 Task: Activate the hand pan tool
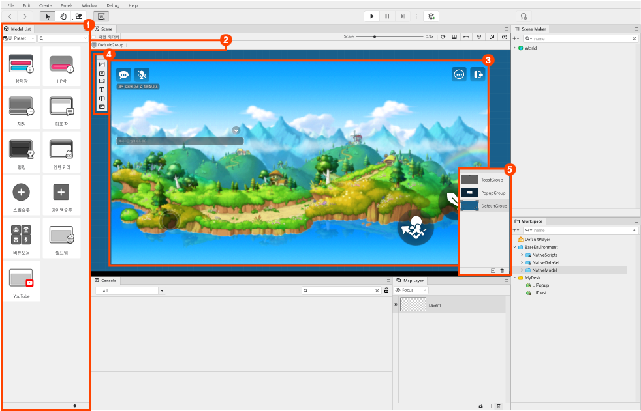tap(63, 16)
